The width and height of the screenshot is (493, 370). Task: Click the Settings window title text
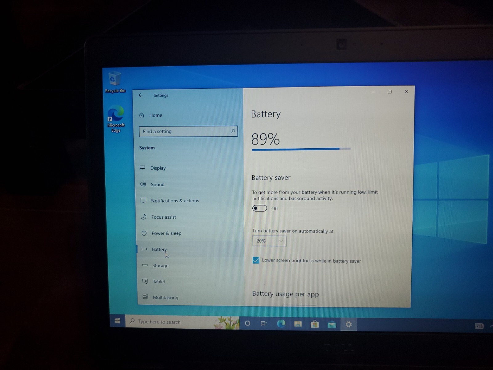tap(161, 95)
